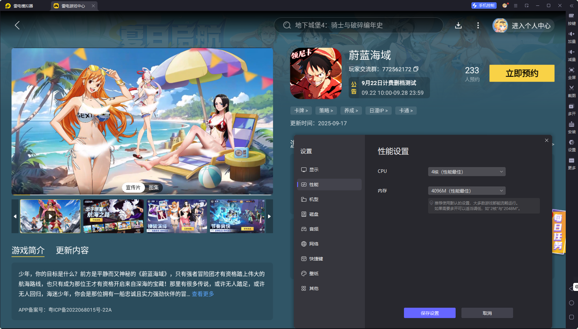This screenshot has height=329, width=578.
Task: Tap the Android recent apps square button
Action: [x=572, y=317]
